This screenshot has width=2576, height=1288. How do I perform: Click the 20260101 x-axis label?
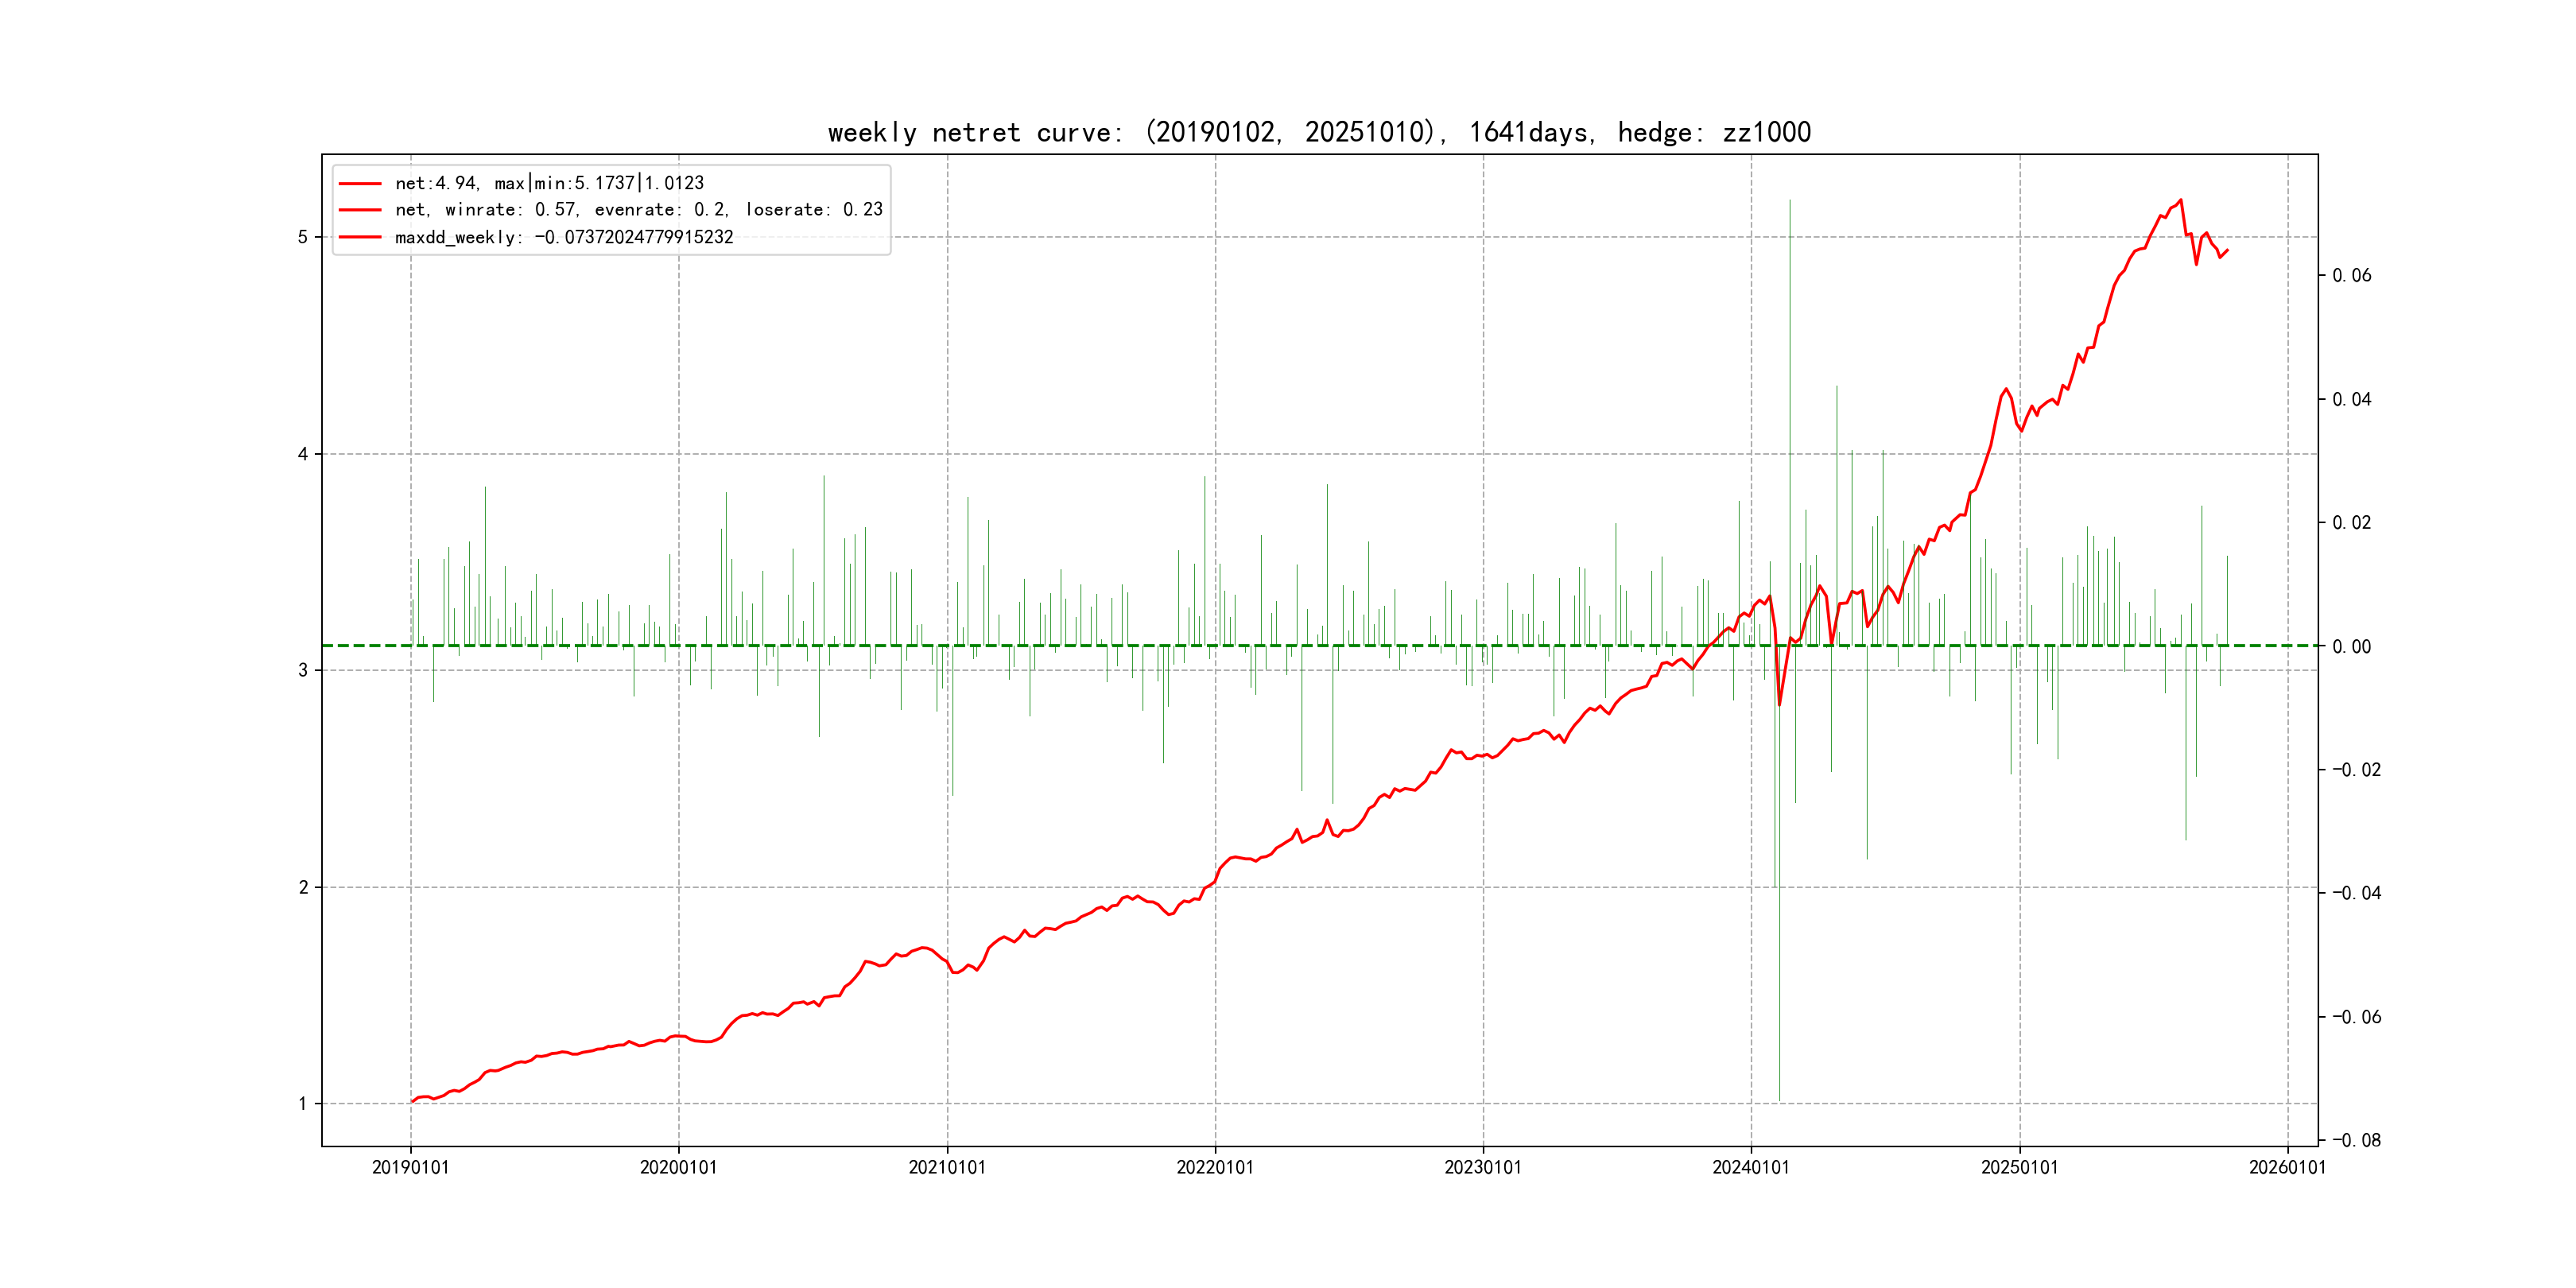[x=2288, y=1167]
